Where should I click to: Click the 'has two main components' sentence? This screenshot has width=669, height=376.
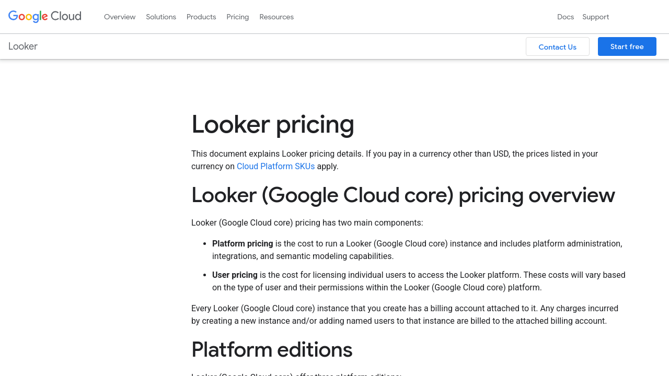[307, 222]
